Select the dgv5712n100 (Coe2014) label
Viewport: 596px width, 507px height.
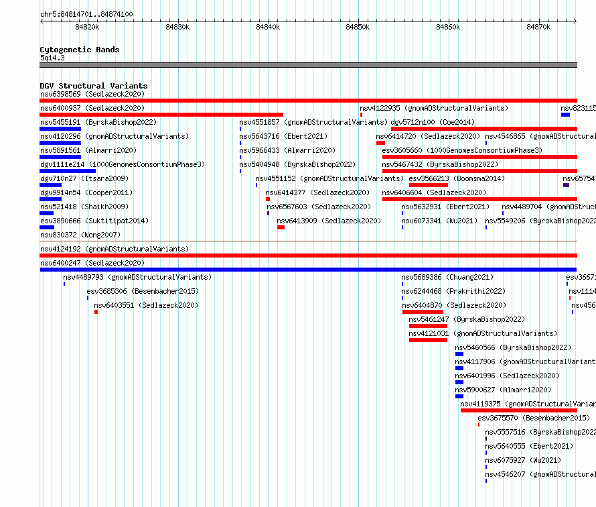433,122
